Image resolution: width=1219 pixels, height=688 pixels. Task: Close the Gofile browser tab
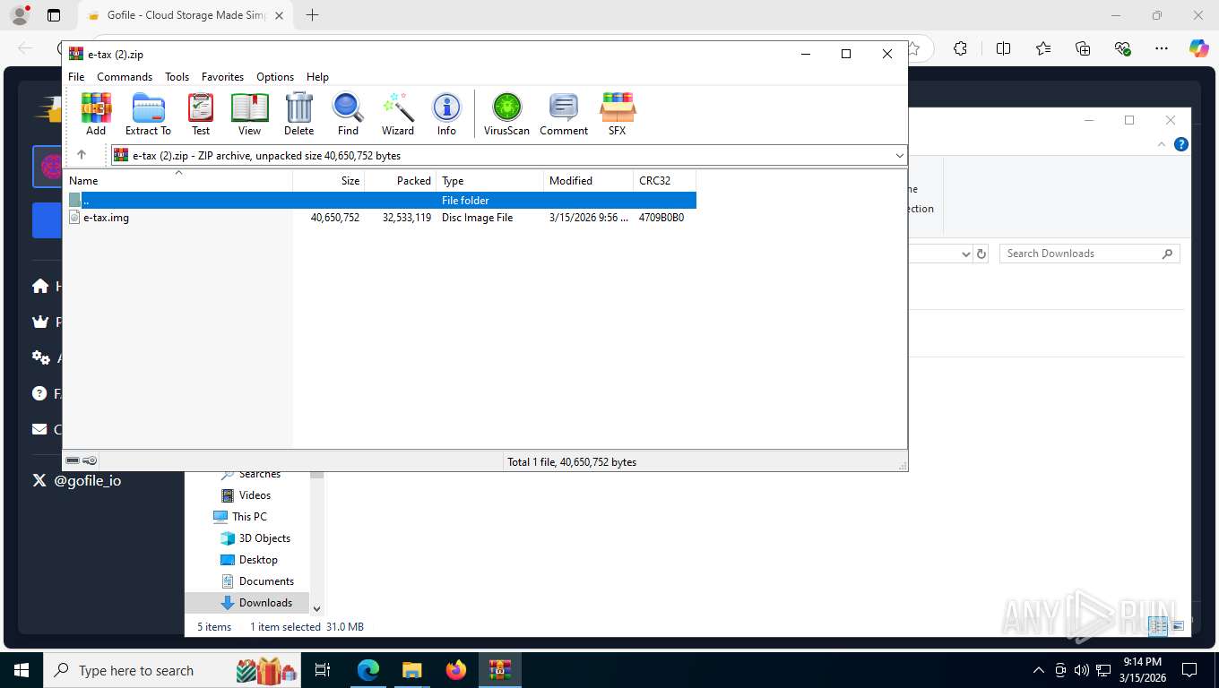(x=280, y=15)
